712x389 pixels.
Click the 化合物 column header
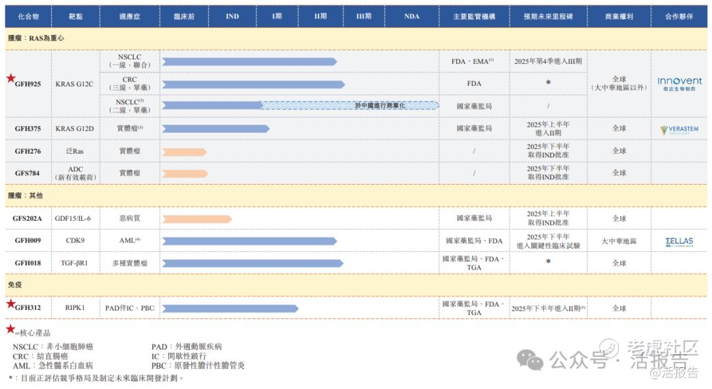point(28,16)
